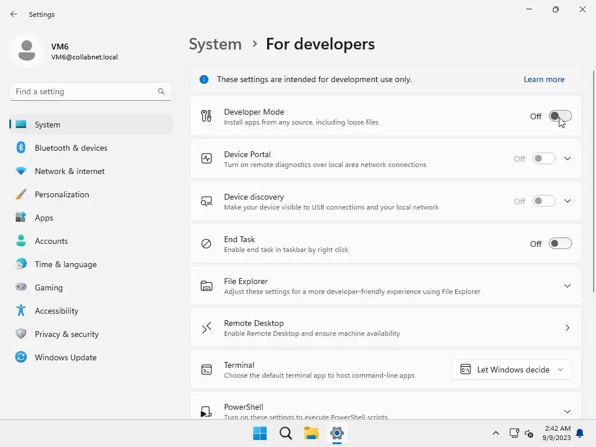The width and height of the screenshot is (596, 447).
Task: Select System in the sidebar
Action: 91,125
